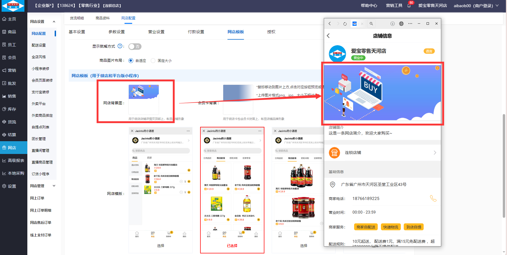Click the 网店背景图 thumbnail image

144,92
